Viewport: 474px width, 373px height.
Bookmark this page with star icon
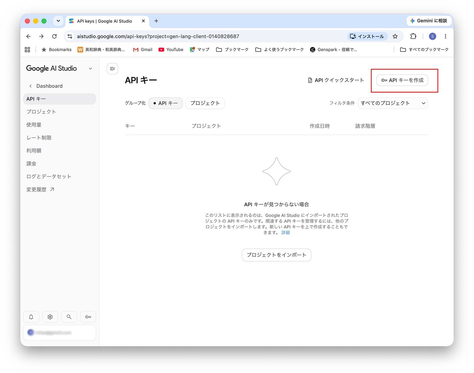pyautogui.click(x=395, y=36)
